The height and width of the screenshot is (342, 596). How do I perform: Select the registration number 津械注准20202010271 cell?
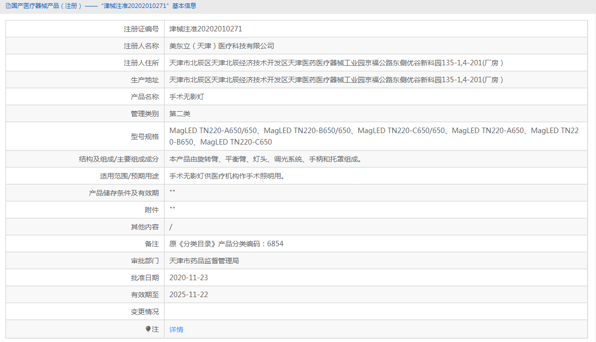pyautogui.click(x=206, y=28)
